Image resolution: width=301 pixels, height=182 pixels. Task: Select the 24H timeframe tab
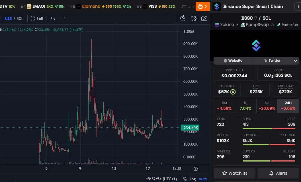tap(288, 106)
